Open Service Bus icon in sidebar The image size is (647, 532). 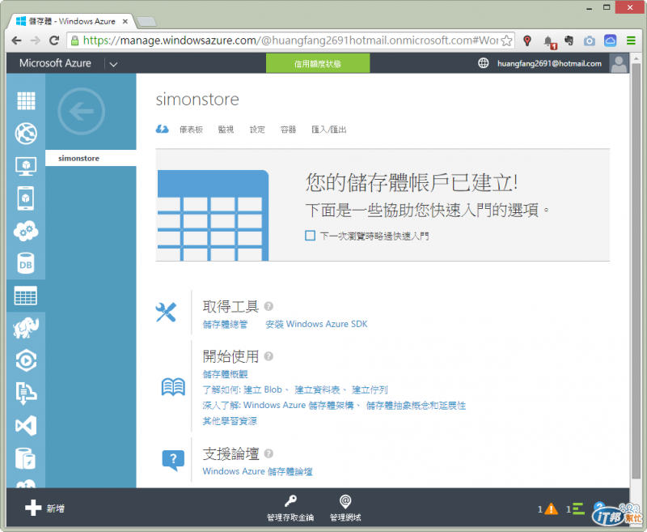[26, 393]
